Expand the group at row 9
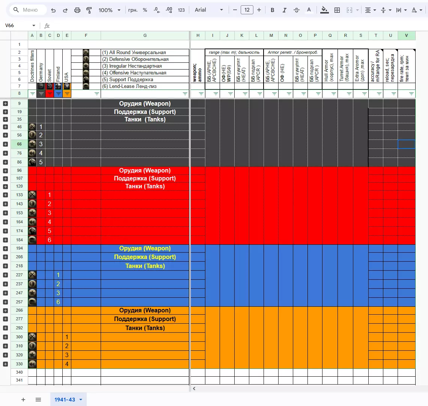 [5, 104]
